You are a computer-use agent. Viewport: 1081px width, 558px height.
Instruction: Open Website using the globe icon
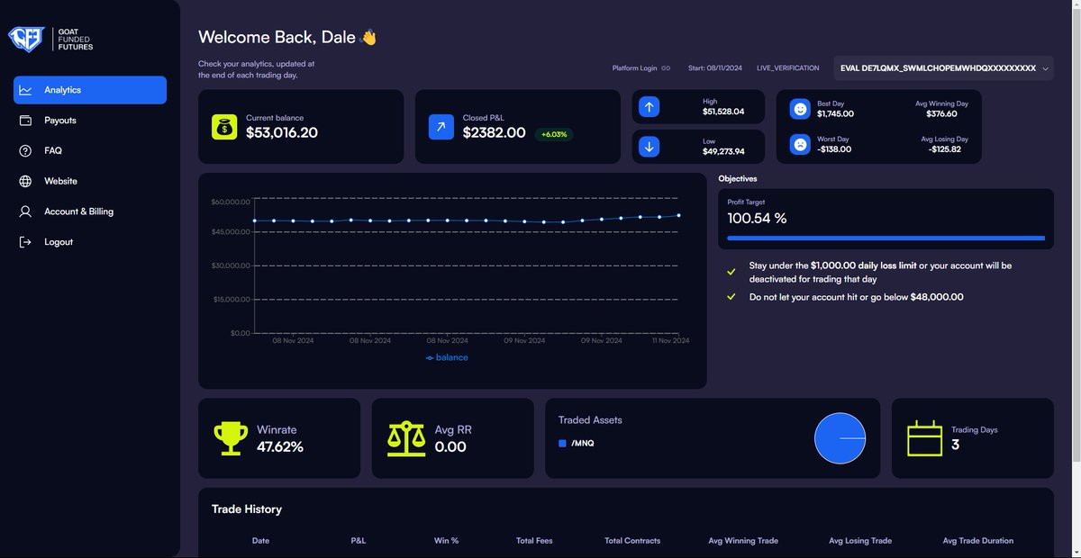tap(27, 180)
